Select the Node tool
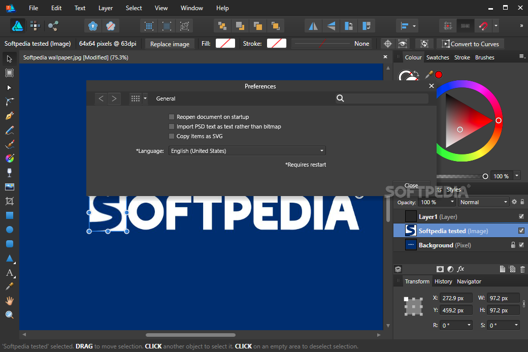Image resolution: width=528 pixels, height=352 pixels. pos(10,88)
